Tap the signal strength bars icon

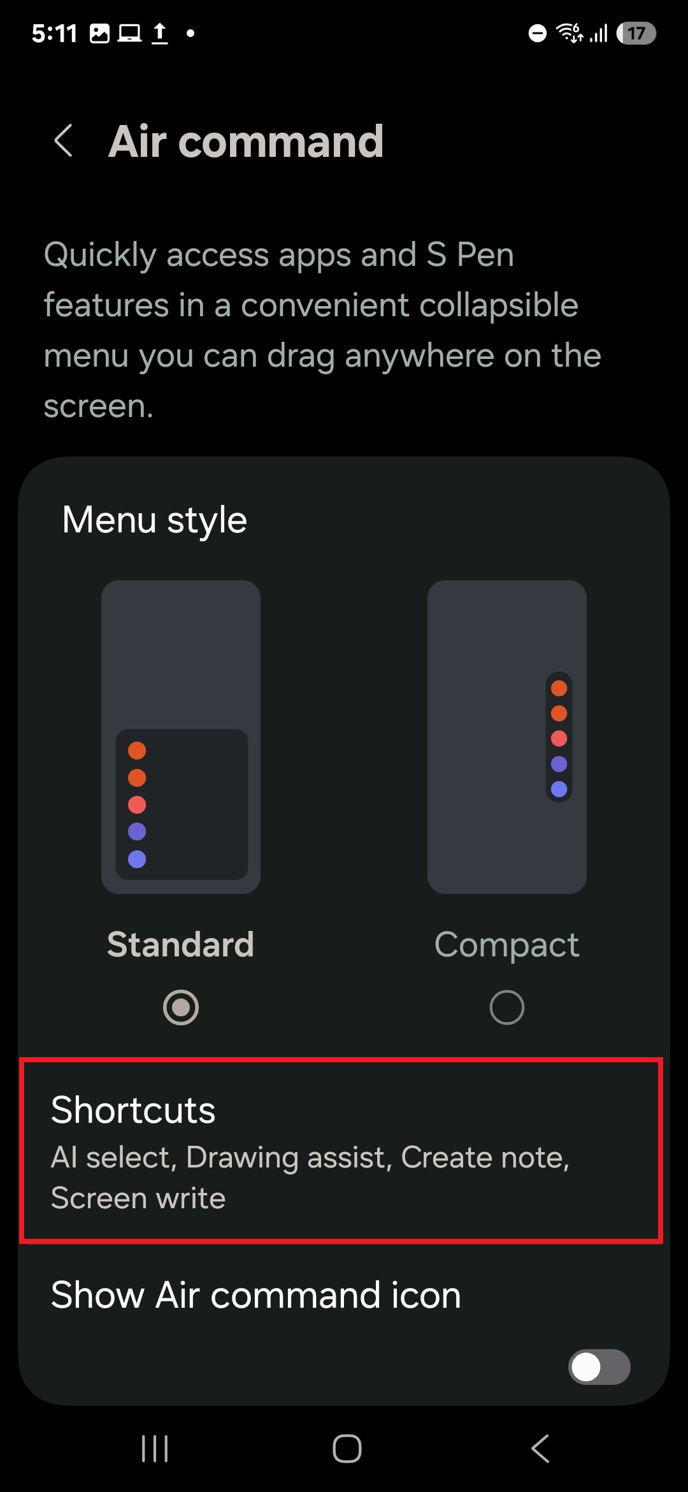coord(599,33)
